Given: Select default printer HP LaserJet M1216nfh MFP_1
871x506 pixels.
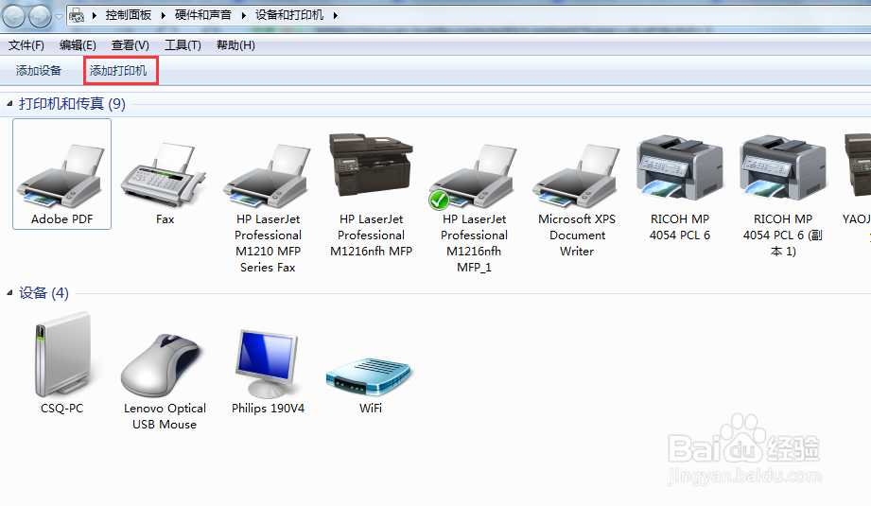Looking at the screenshot, I should coord(473,177).
